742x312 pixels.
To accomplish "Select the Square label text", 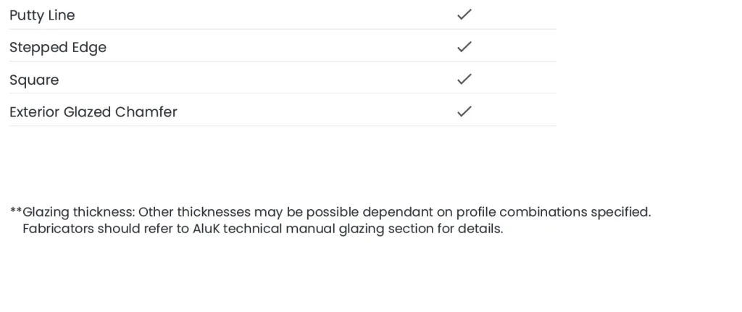I will (x=34, y=80).
